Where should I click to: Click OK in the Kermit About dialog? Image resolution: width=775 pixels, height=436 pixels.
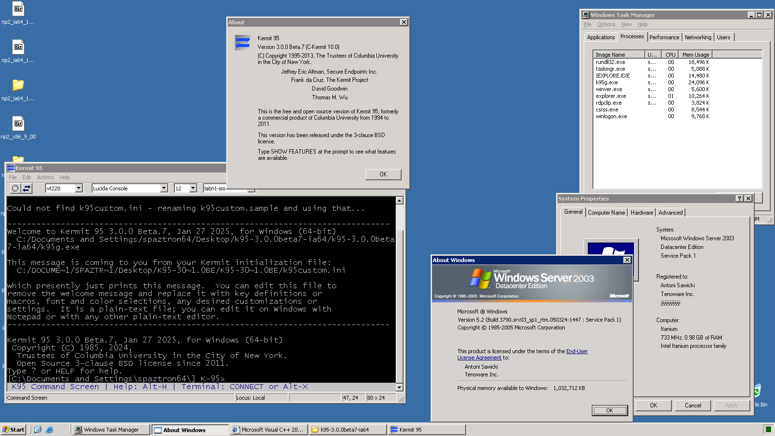383,174
